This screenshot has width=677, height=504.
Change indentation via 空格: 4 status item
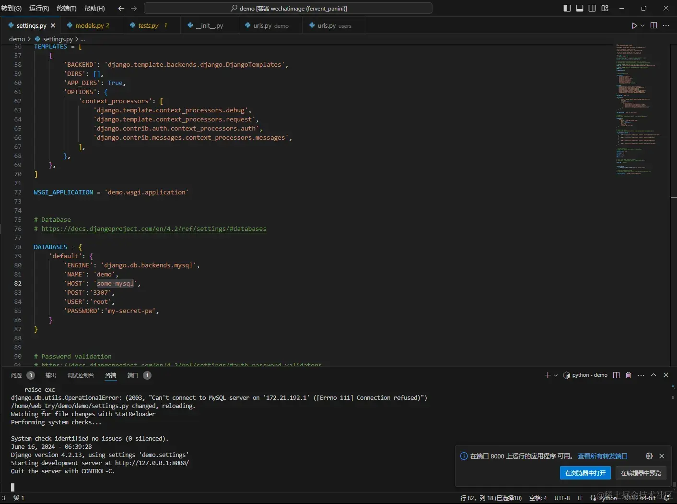pyautogui.click(x=538, y=498)
